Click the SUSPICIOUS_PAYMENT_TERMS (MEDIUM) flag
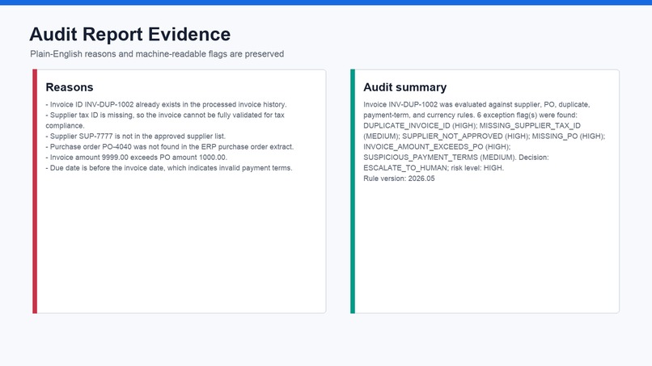The image size is (652, 366). tap(438, 158)
